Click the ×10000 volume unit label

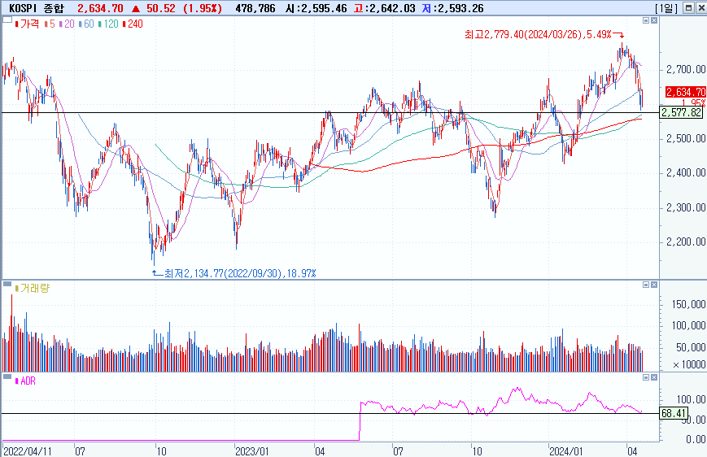click(x=689, y=364)
